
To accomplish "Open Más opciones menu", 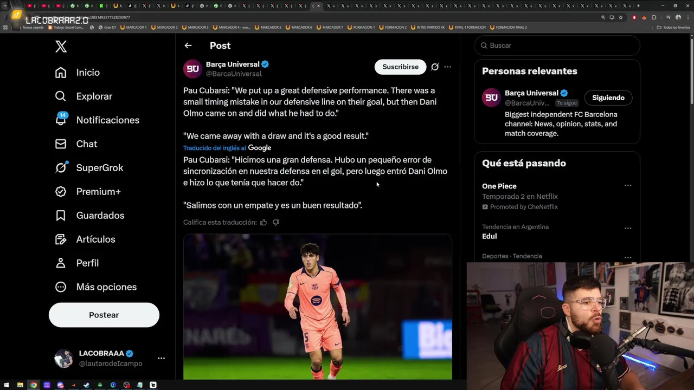I will click(x=95, y=287).
